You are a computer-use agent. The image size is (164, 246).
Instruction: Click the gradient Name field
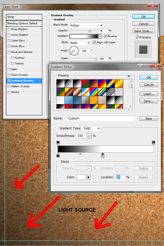pyautogui.click(x=101, y=118)
